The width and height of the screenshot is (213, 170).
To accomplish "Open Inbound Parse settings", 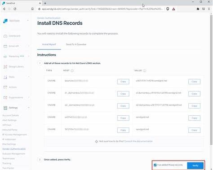I will [x=10, y=130].
